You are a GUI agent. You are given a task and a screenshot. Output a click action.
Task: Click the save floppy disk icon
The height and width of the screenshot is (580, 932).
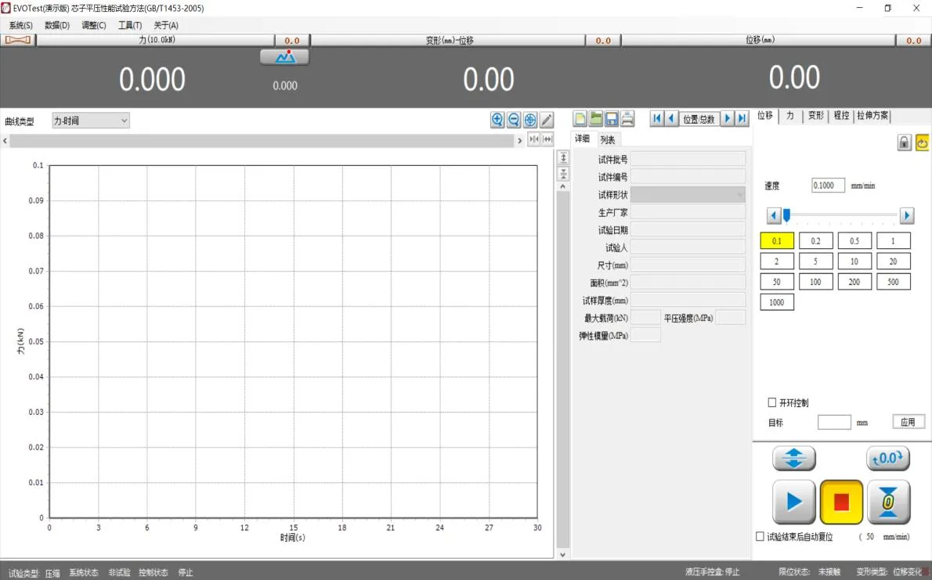point(612,119)
